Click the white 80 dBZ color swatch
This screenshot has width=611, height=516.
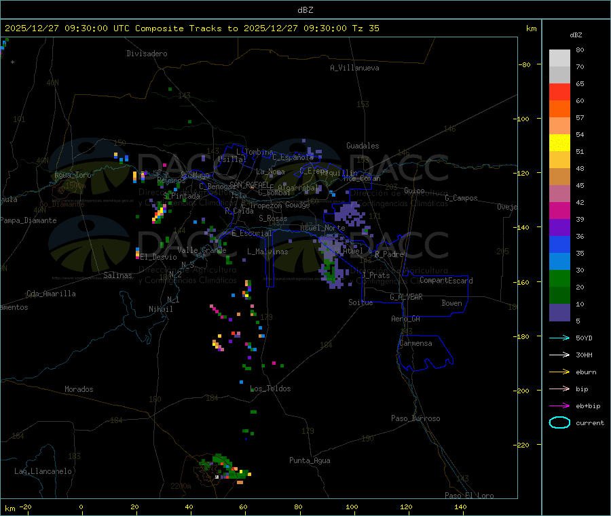[x=559, y=58]
